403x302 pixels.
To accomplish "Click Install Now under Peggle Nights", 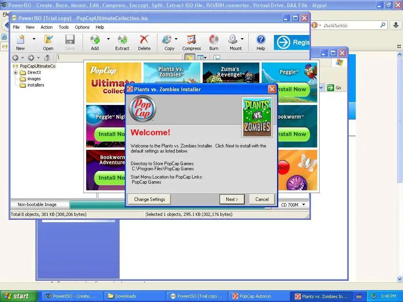I will tap(110, 134).
